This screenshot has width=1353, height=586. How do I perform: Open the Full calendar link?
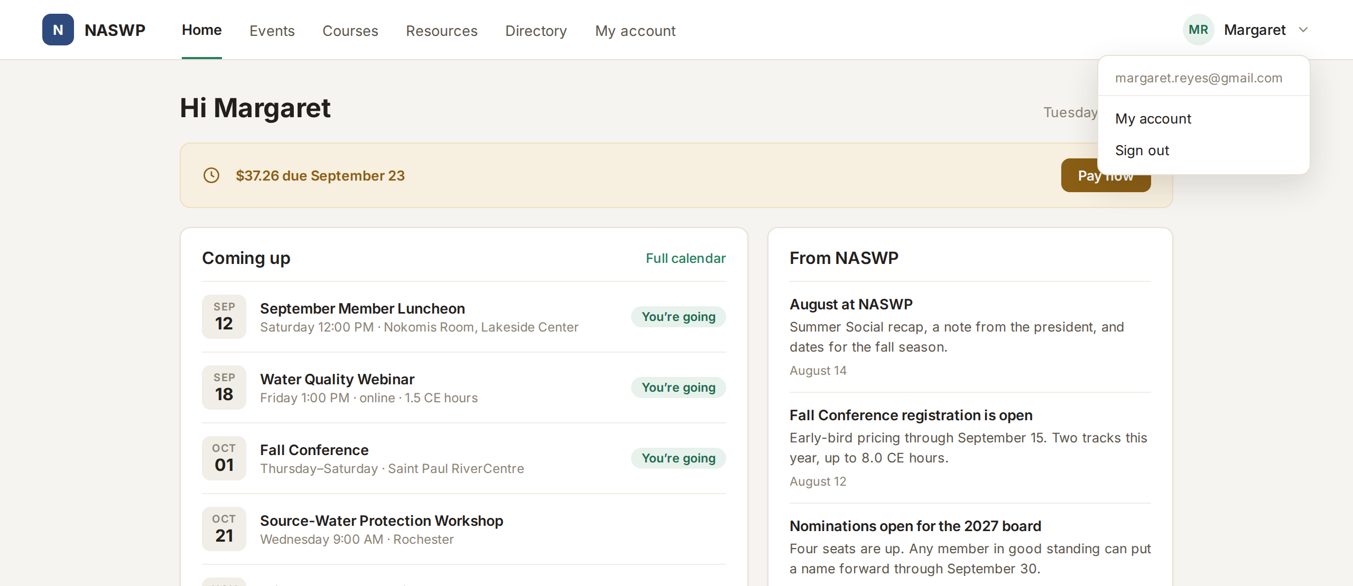[x=685, y=258]
